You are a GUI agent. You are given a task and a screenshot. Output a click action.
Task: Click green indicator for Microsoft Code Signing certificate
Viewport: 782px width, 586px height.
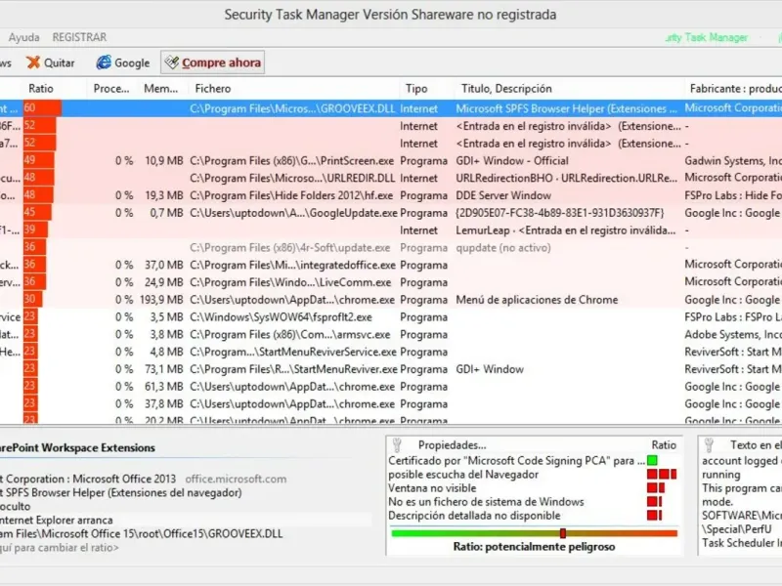click(652, 460)
